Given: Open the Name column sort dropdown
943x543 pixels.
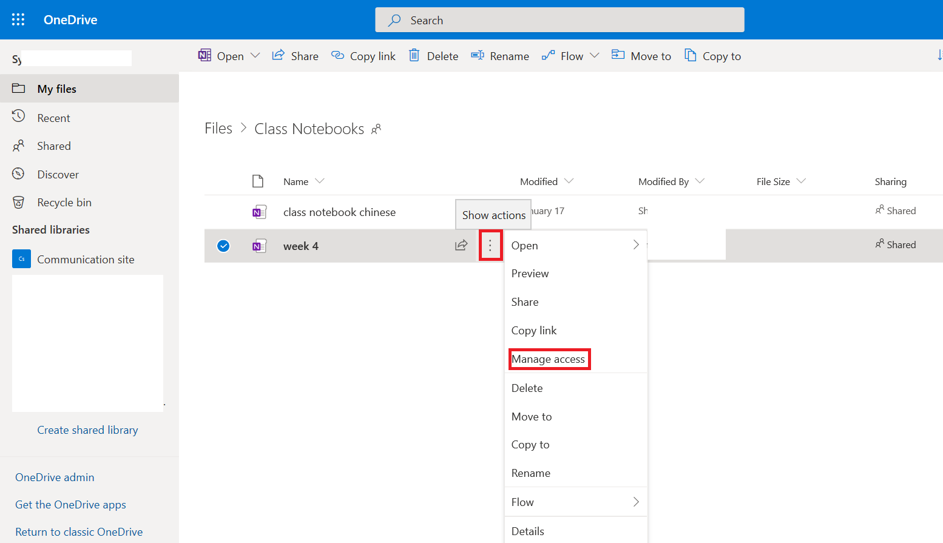Looking at the screenshot, I should coord(320,181).
